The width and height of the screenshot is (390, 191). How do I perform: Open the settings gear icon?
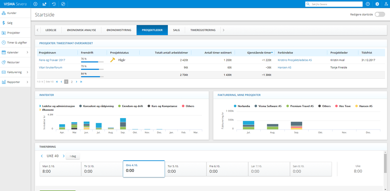(x=377, y=4)
